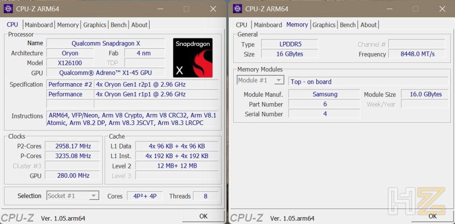Click the L1 Data cache value

pyautogui.click(x=177, y=146)
